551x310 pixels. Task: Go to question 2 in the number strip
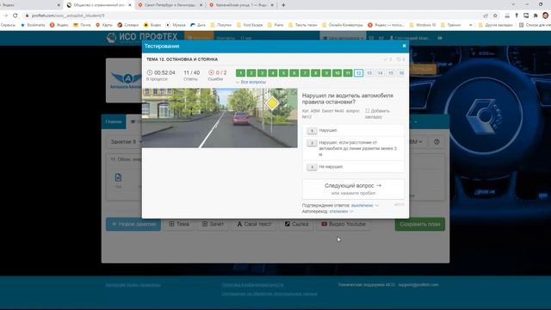point(251,72)
